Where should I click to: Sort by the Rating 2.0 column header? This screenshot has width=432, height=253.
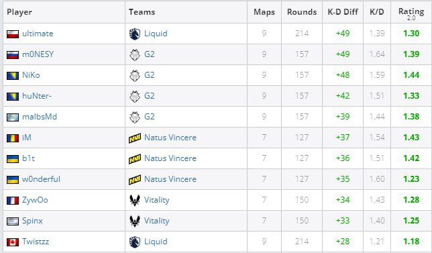coord(411,13)
